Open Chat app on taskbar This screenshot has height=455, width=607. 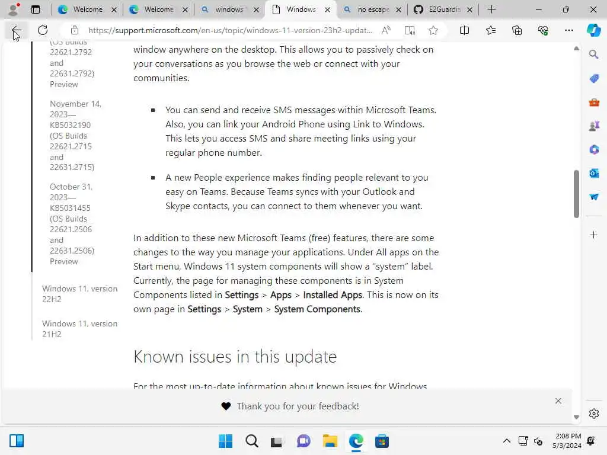303,441
